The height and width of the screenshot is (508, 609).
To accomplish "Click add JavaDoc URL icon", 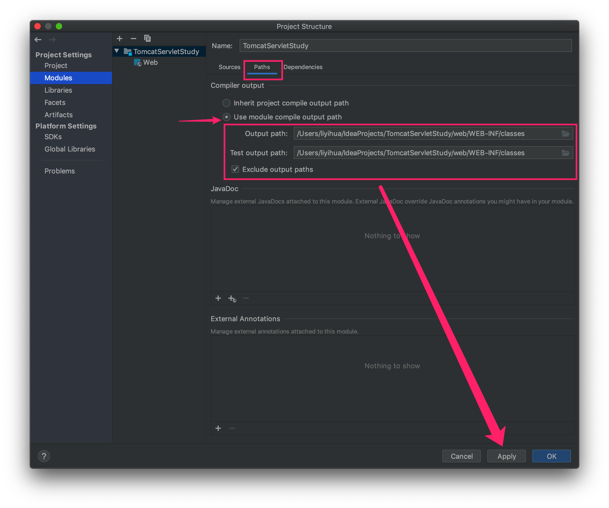I will pyautogui.click(x=232, y=298).
